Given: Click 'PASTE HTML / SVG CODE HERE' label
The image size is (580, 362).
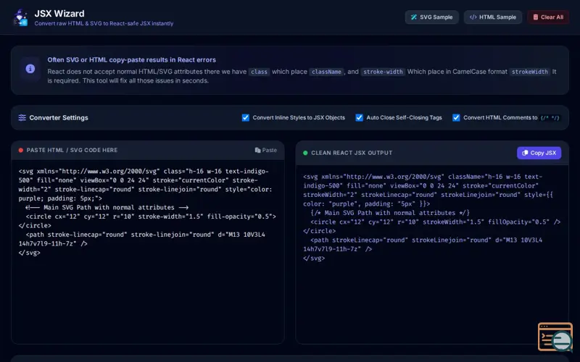Looking at the screenshot, I should point(72,150).
